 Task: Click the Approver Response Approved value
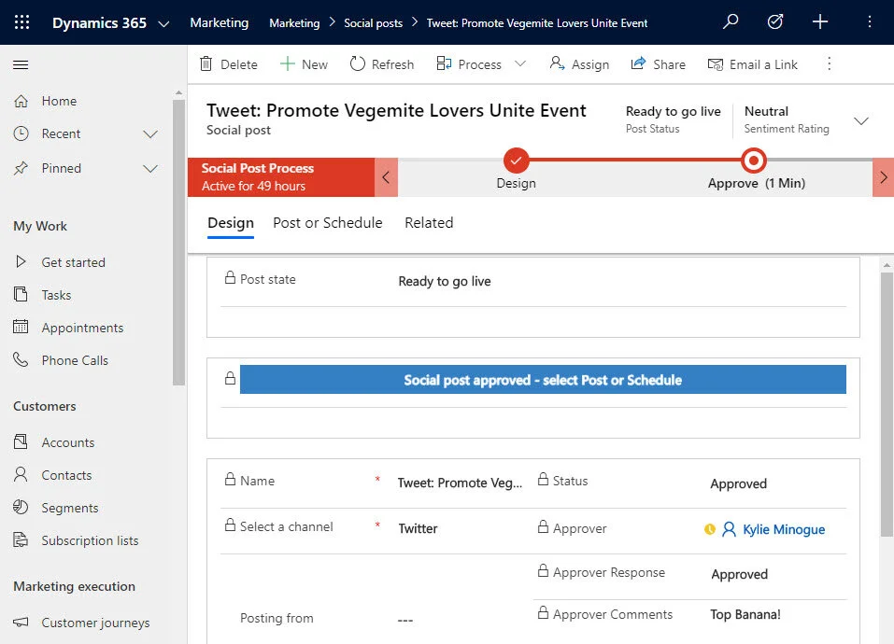pyautogui.click(x=740, y=574)
